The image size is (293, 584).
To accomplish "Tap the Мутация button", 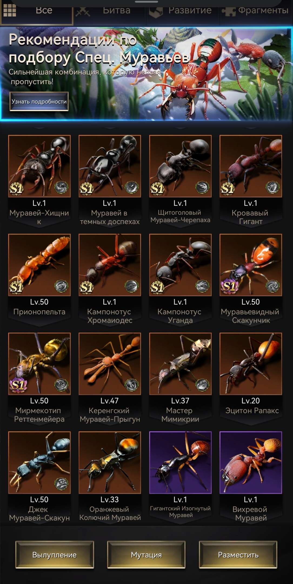I will coord(146,555).
